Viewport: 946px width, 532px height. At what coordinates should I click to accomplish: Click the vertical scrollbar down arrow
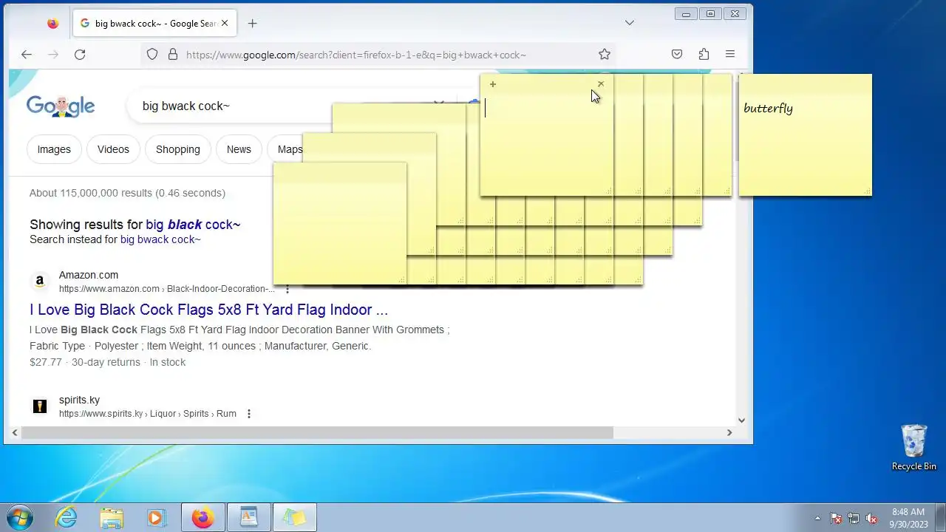coord(742,420)
